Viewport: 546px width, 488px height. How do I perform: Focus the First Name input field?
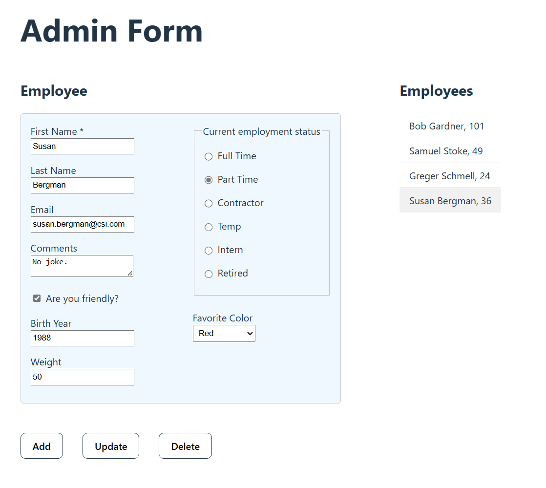pos(82,147)
